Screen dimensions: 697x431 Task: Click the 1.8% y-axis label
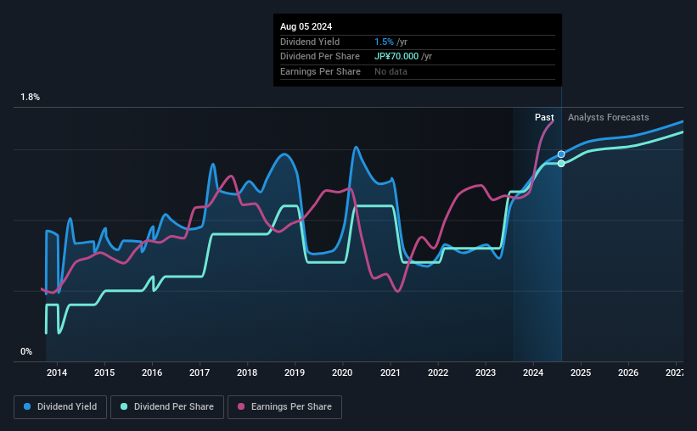(31, 97)
